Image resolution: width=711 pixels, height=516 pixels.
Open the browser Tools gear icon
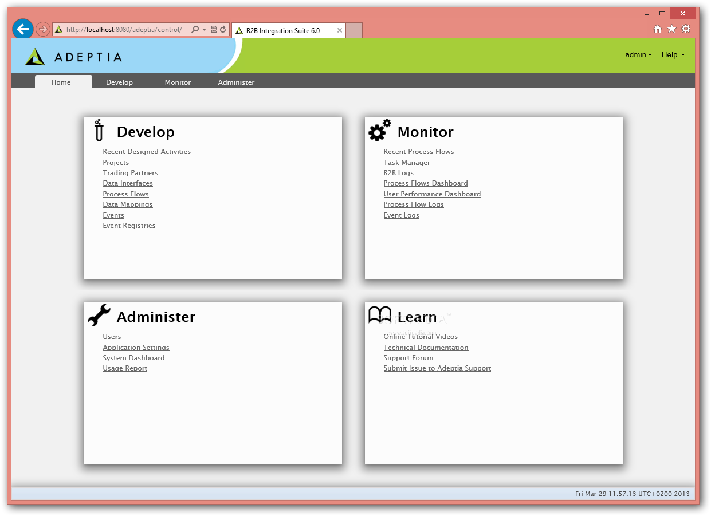[x=686, y=29]
